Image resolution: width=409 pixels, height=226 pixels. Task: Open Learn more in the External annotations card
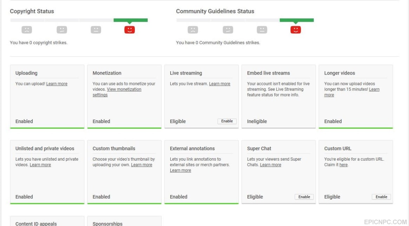180,170
